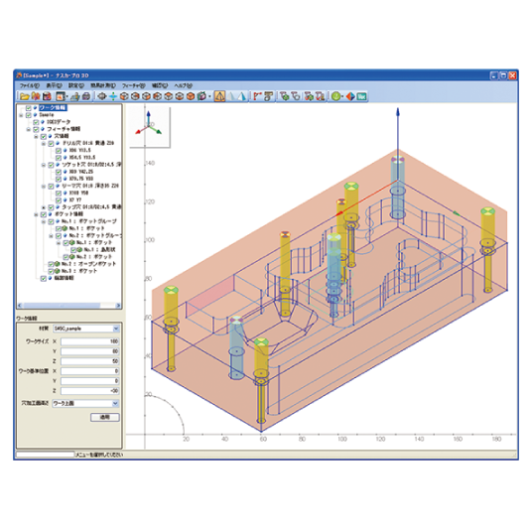Click the purple-green rotating cube icon
This screenshot has width=530, height=530.
201,96
